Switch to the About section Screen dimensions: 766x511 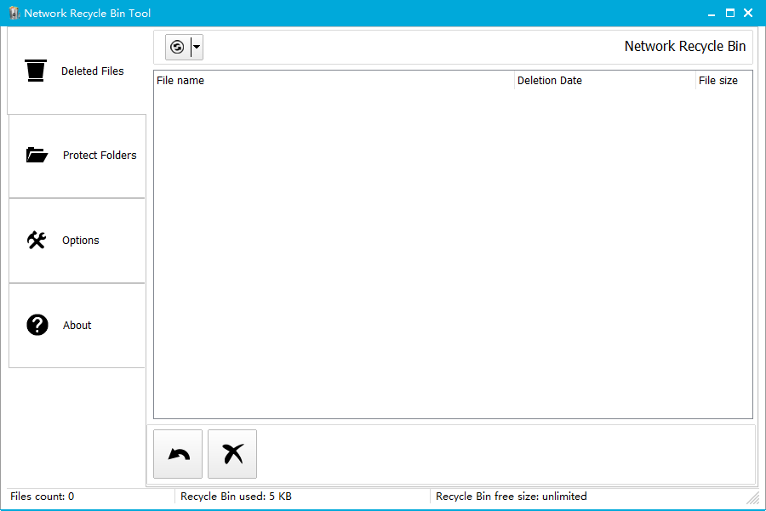[77, 325]
